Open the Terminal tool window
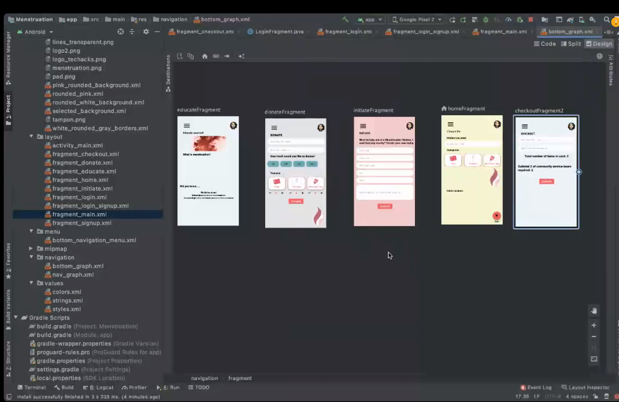Screen dimensions: 619x402 click(x=31, y=388)
